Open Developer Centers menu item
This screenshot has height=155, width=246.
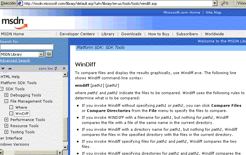tap(77, 34)
